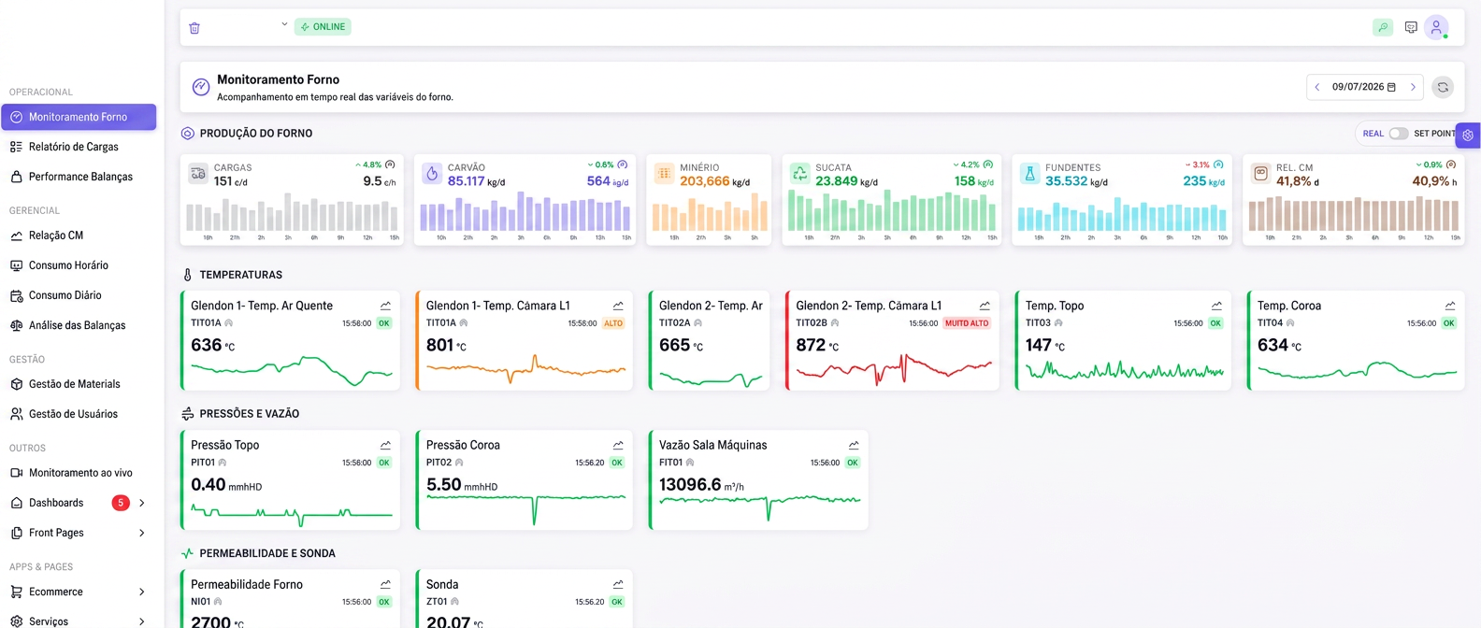The width and height of the screenshot is (1481, 628).
Task: Open chart icon on Glendon 1- Temp. Câmara L1
Action: tap(618, 306)
